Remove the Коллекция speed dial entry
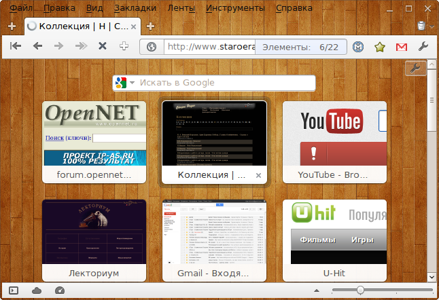The width and height of the screenshot is (439, 300). (258, 175)
